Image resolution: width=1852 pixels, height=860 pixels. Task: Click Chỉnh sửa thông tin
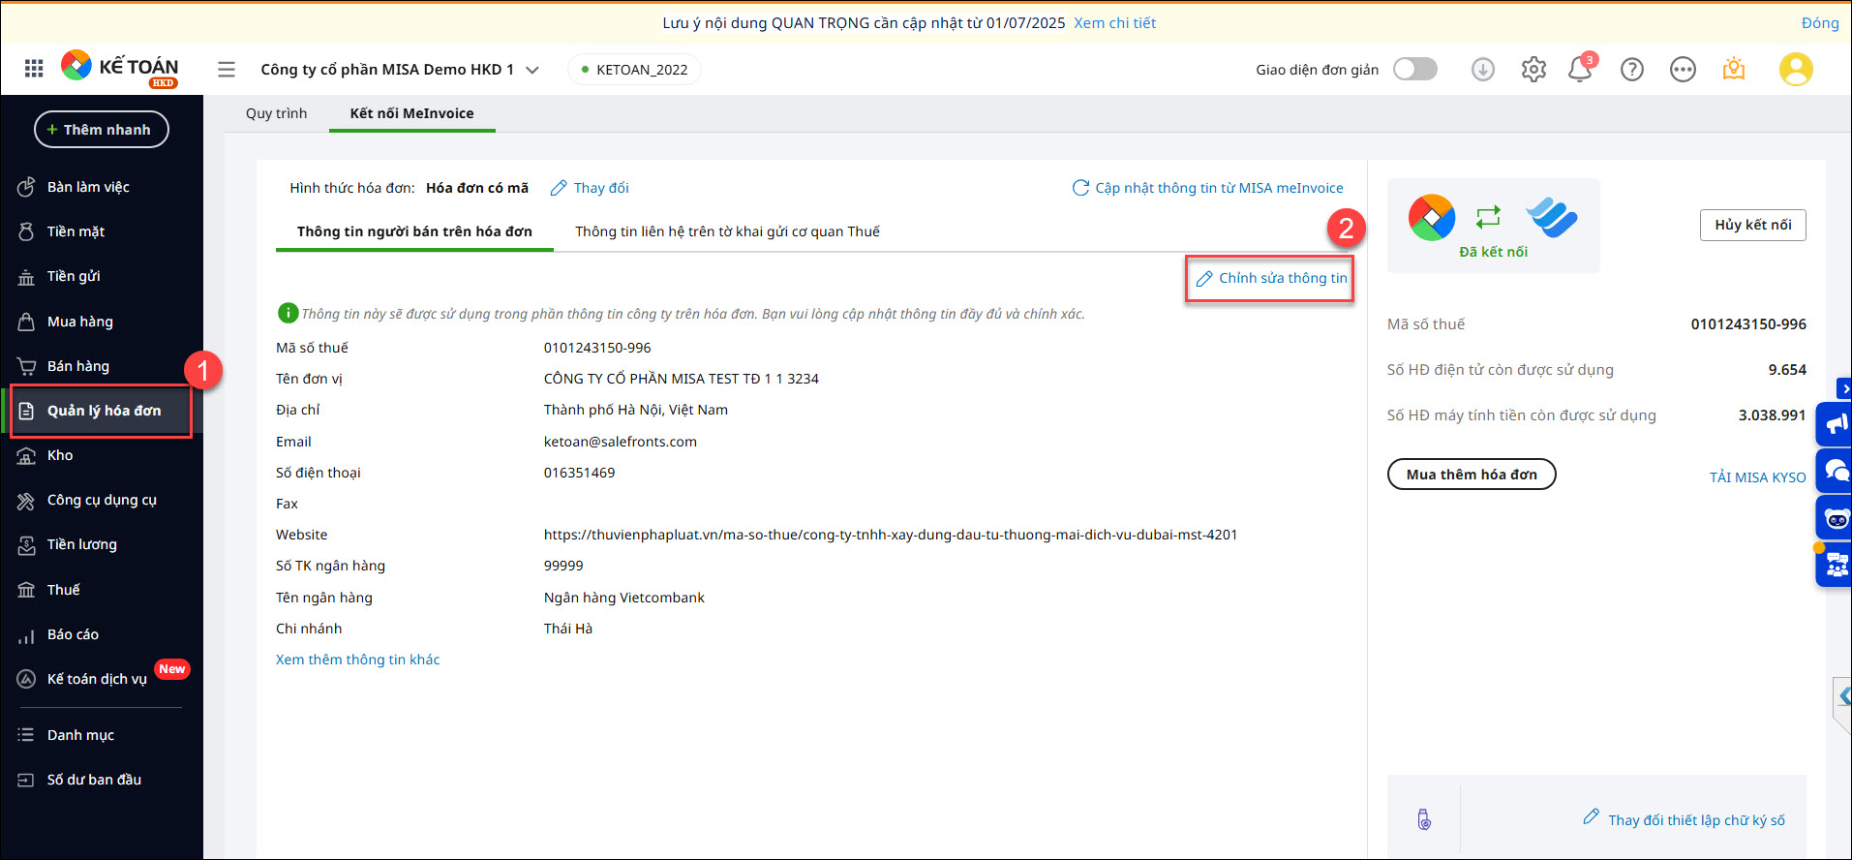[x=1270, y=278]
